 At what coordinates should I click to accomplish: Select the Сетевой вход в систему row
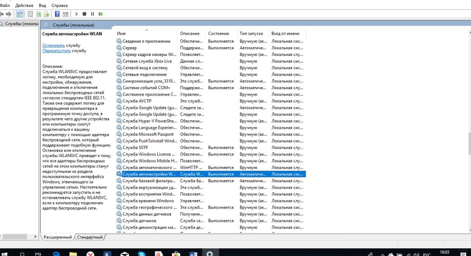coord(211,68)
